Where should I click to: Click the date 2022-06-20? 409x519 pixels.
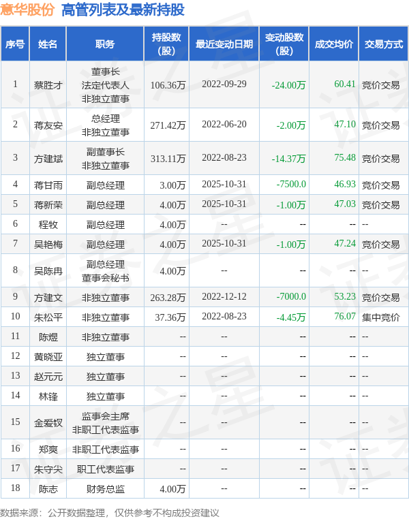click(x=224, y=124)
